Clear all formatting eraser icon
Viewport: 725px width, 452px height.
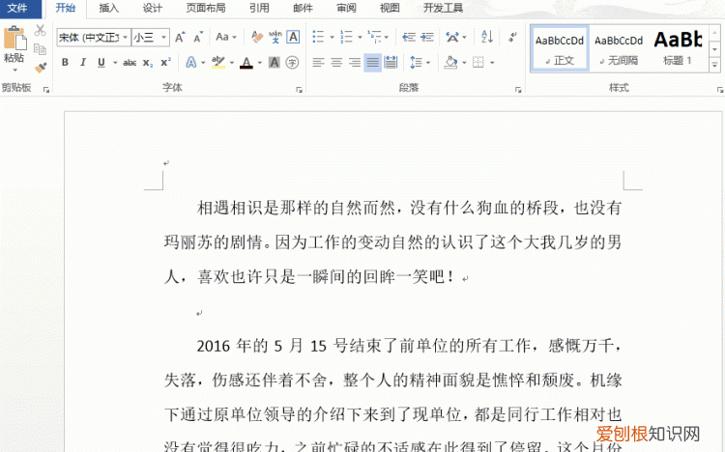[x=256, y=37]
